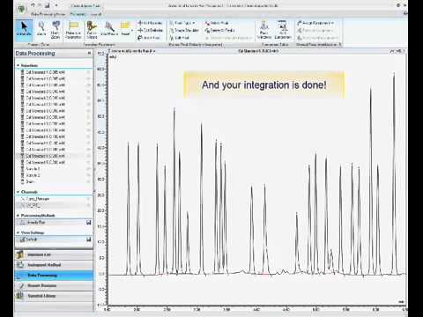The width and height of the screenshot is (423, 317).
Task: Click the save icon in the quick access toolbar
Action: coord(48,5)
